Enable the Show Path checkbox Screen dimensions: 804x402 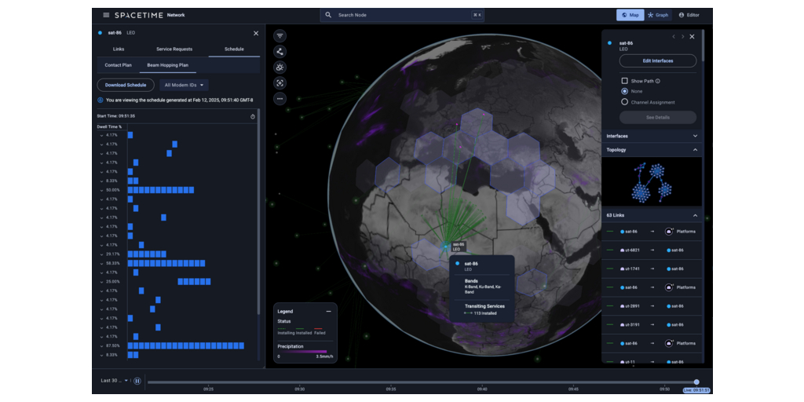coord(624,81)
